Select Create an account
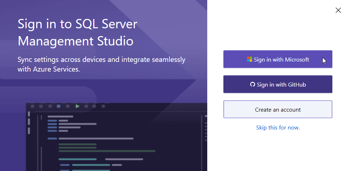The width and height of the screenshot is (346, 171). tap(278, 109)
